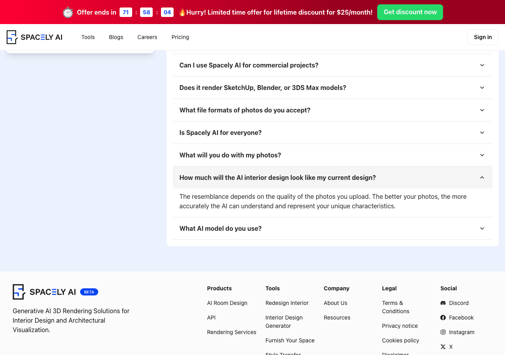Viewport: 505px width, 355px height.
Task: Click the Spacely AI logo in header
Action: point(34,37)
